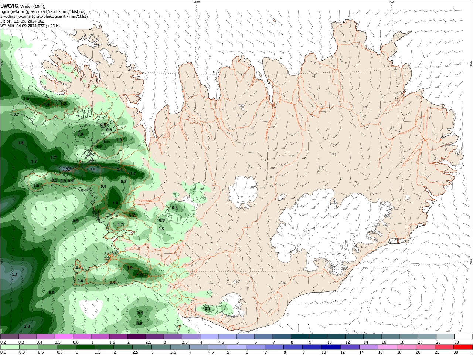Click the 3.7 precipitation value on the map
Viewport: 473px width, 355px height.
pos(68,169)
